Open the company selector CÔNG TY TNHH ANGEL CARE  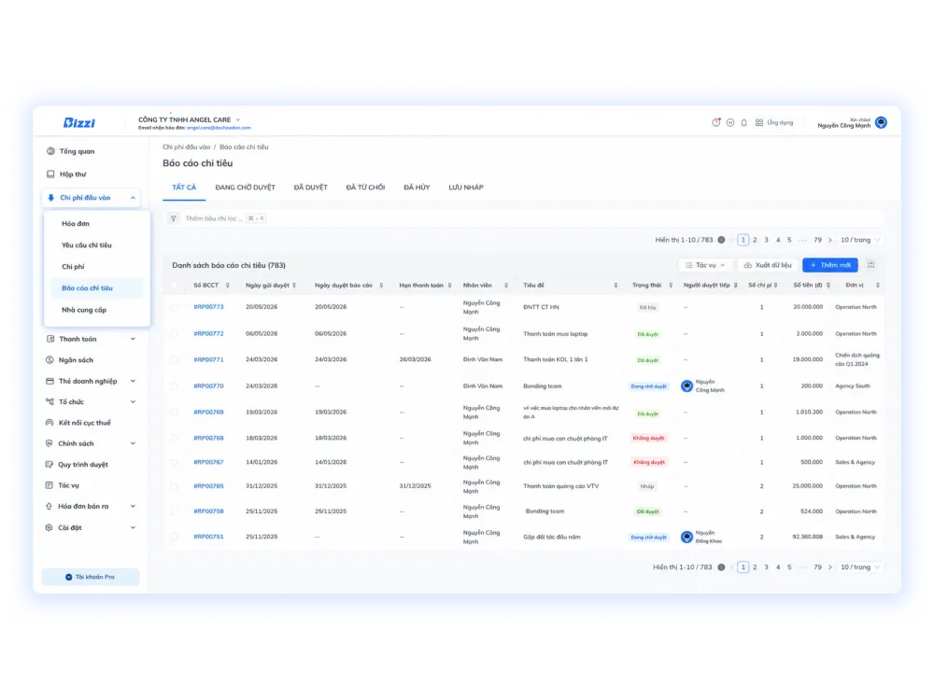(190, 119)
